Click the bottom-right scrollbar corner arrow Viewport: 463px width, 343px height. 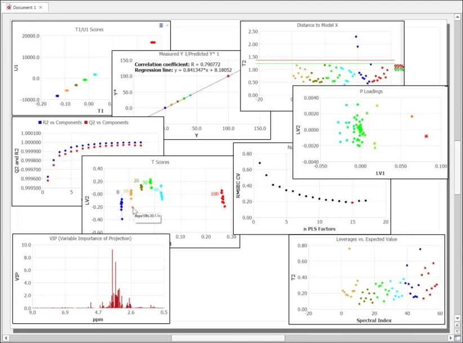pos(459,338)
